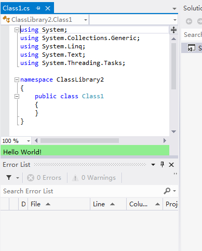Sort Error List by Line column
Image resolution: width=202 pixels, height=251 pixels.
(x=108, y=204)
